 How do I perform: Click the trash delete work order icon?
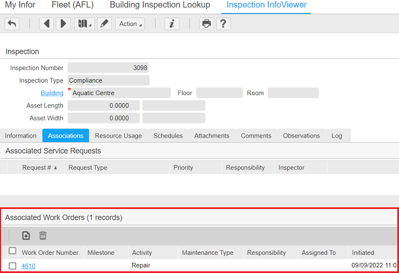pos(43,236)
